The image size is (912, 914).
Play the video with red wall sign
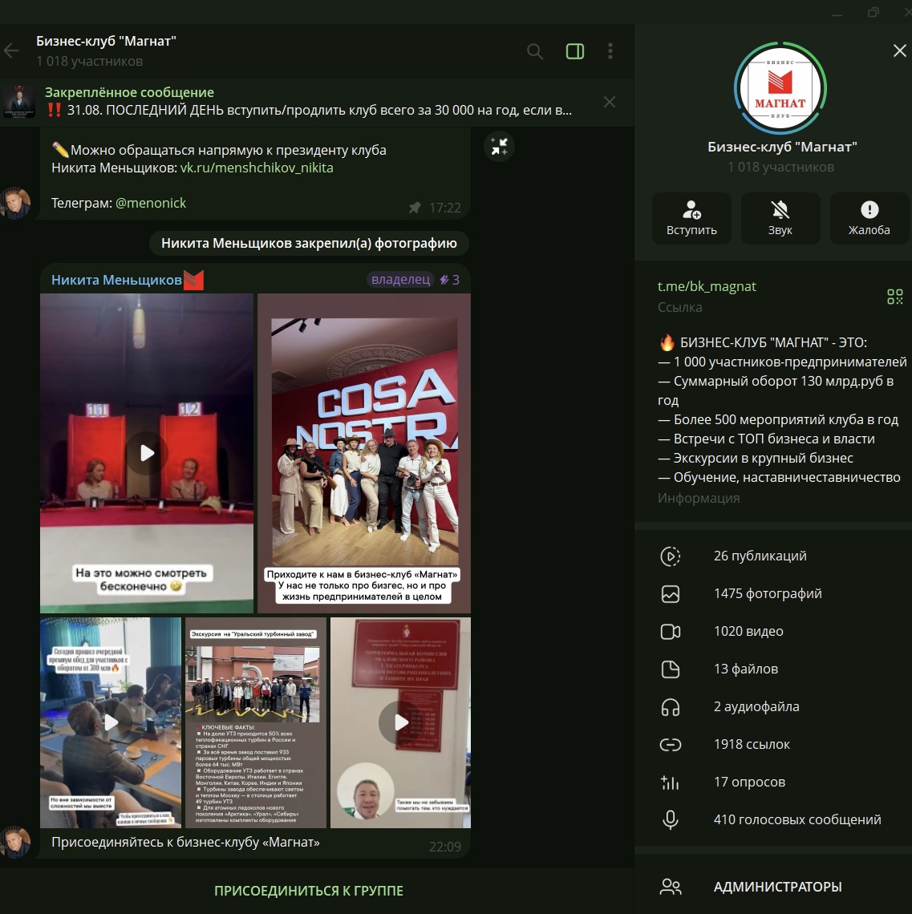pyautogui.click(x=400, y=723)
